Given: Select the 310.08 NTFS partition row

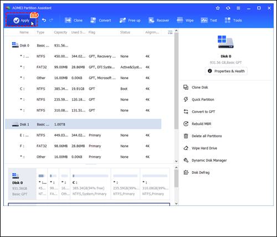Looking at the screenshot, I should 83,110.
